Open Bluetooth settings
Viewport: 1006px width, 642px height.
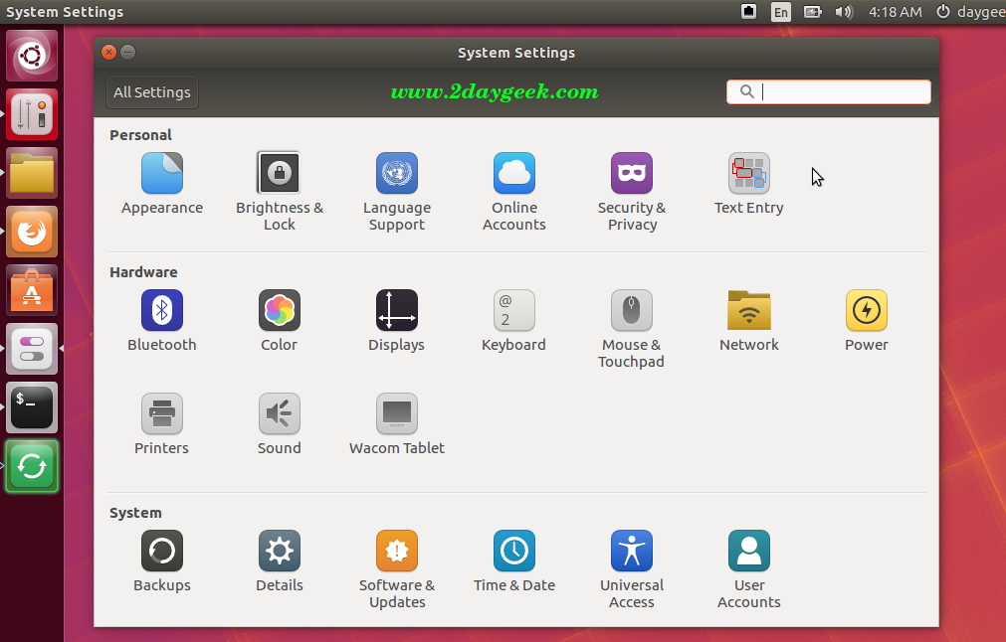[162, 311]
